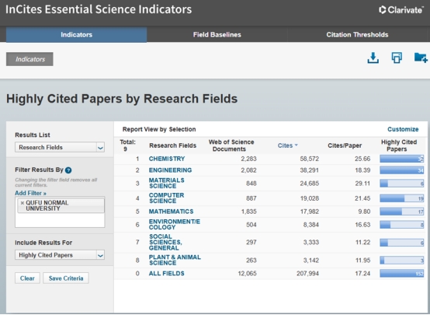Click the gray Indicators breadcrumb button
Image resolution: width=430 pixels, height=315 pixels.
tap(29, 59)
